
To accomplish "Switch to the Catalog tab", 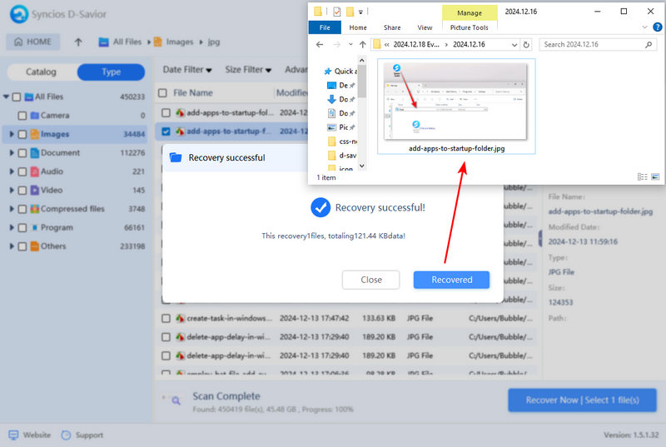I will coord(41,72).
